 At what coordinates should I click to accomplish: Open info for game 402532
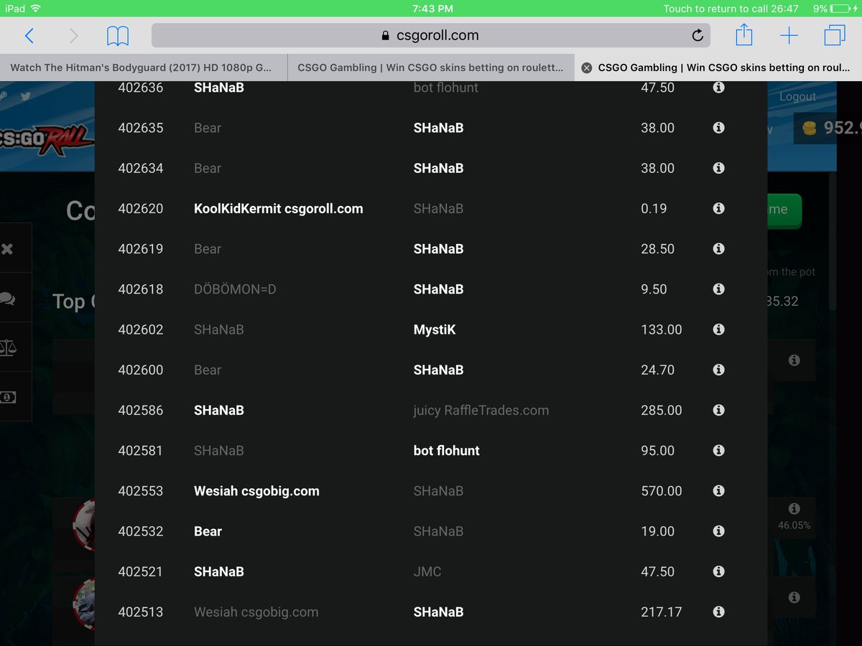718,531
